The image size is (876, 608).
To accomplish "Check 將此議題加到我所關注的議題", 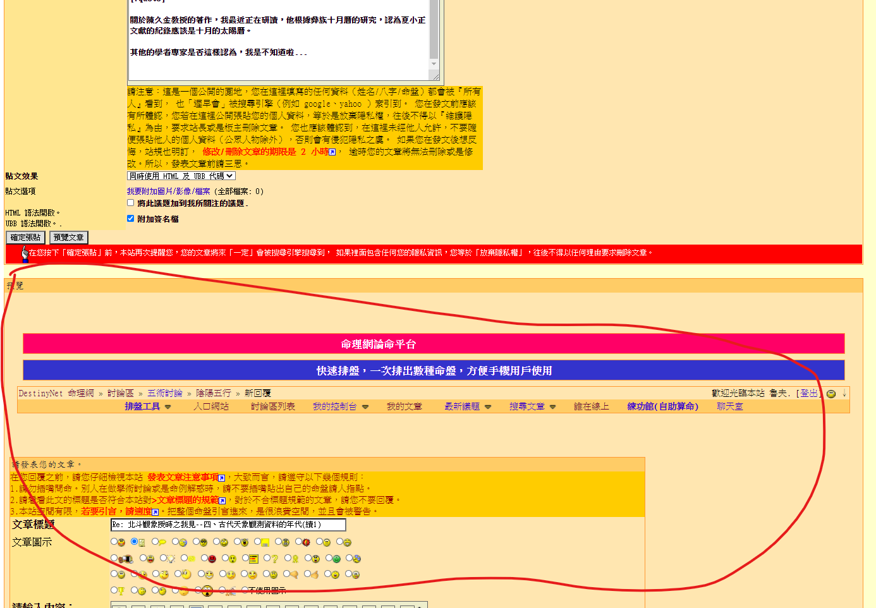I will coord(130,202).
